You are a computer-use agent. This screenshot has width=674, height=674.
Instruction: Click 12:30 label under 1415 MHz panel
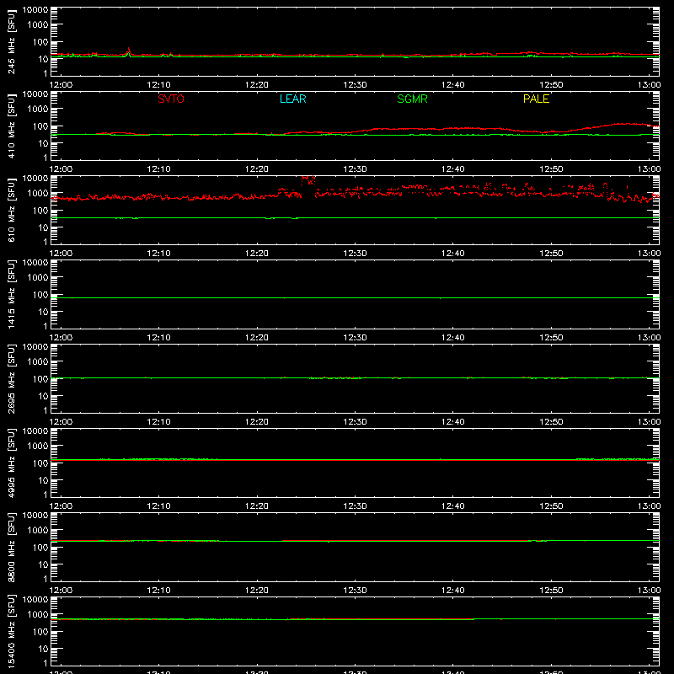click(x=355, y=338)
